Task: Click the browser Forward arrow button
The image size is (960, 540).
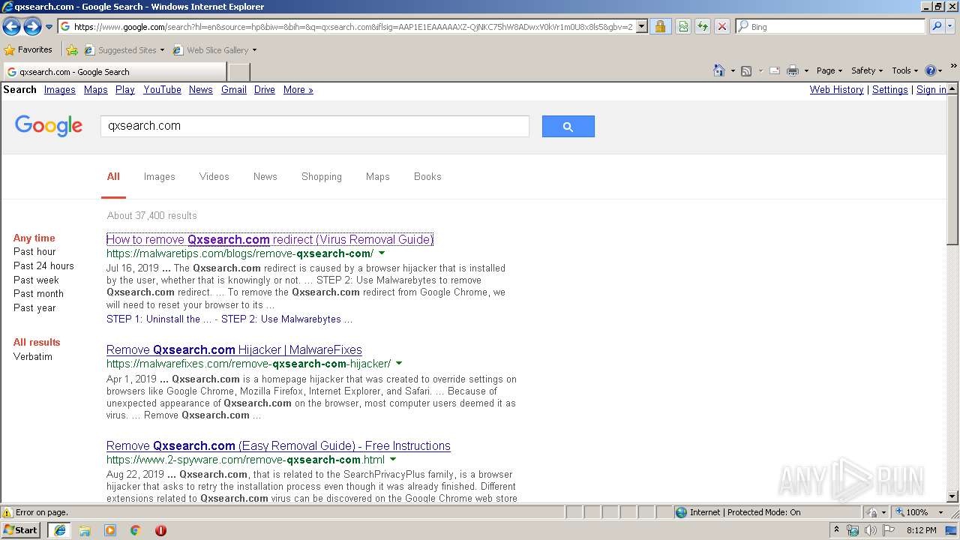Action: [x=32, y=27]
